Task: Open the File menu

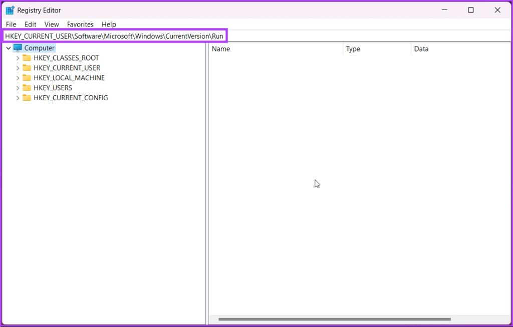Action: pyautogui.click(x=11, y=24)
